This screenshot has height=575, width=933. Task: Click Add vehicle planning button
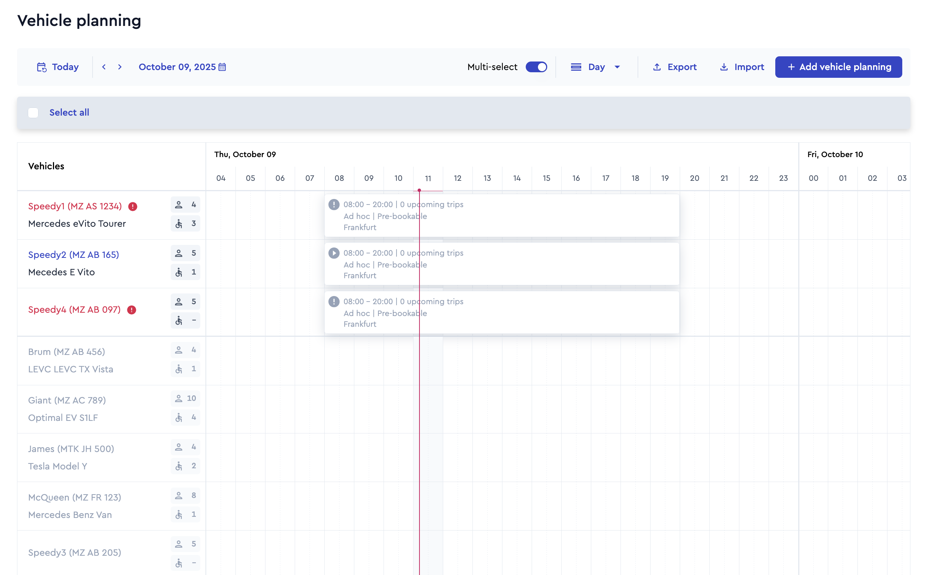(838, 67)
